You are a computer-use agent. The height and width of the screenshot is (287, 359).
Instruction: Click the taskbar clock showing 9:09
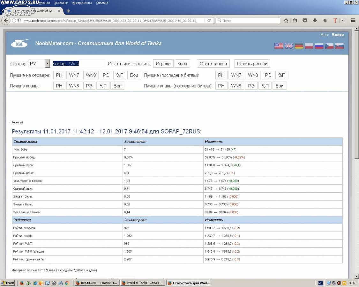pos(352,283)
